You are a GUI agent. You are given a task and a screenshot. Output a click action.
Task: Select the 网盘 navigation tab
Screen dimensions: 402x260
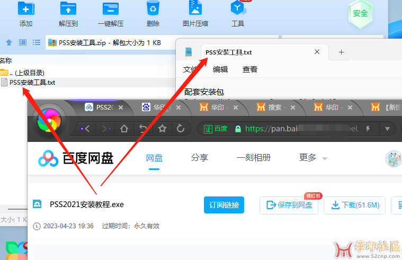click(154, 158)
